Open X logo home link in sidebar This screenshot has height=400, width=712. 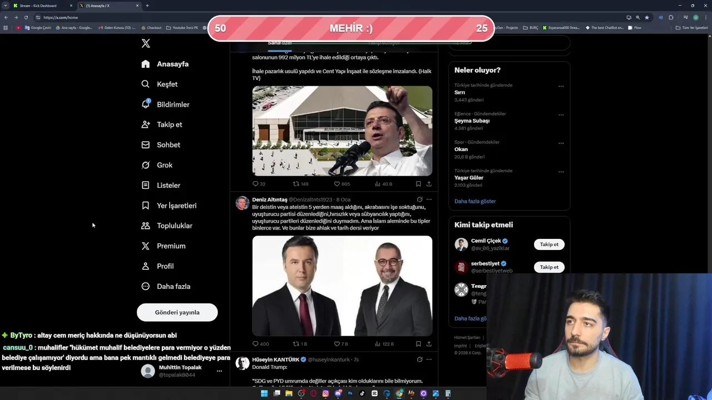[x=146, y=43]
